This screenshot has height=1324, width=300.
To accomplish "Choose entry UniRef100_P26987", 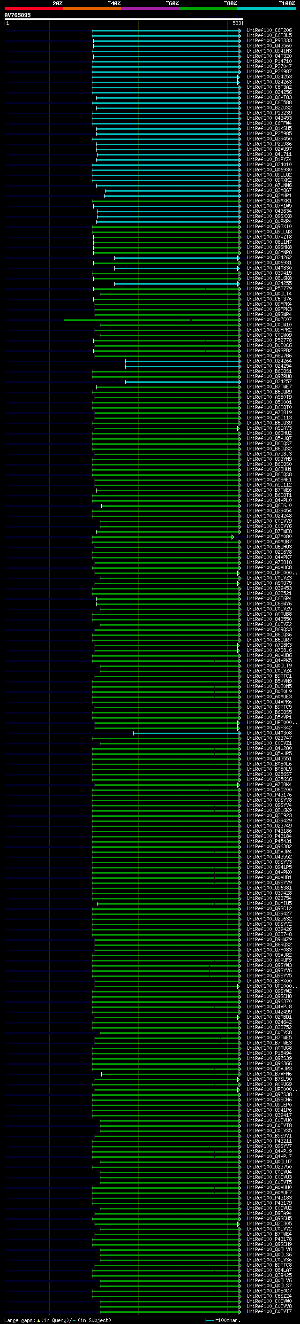I will (x=269, y=71).
